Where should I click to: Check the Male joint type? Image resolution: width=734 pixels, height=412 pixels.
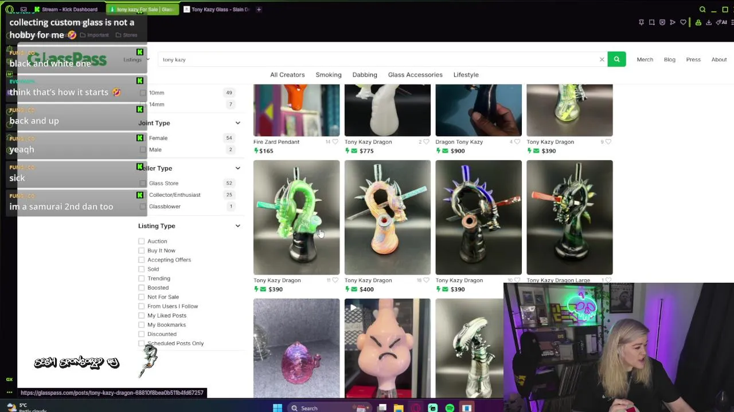click(143, 149)
